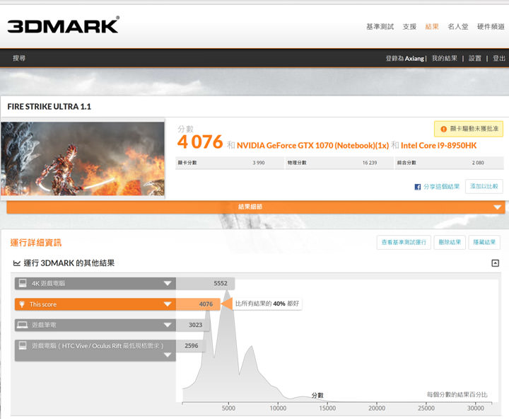The width and height of the screenshot is (509, 419).
Task: Click the HTC Vive gaming PC icon
Action: point(22,346)
